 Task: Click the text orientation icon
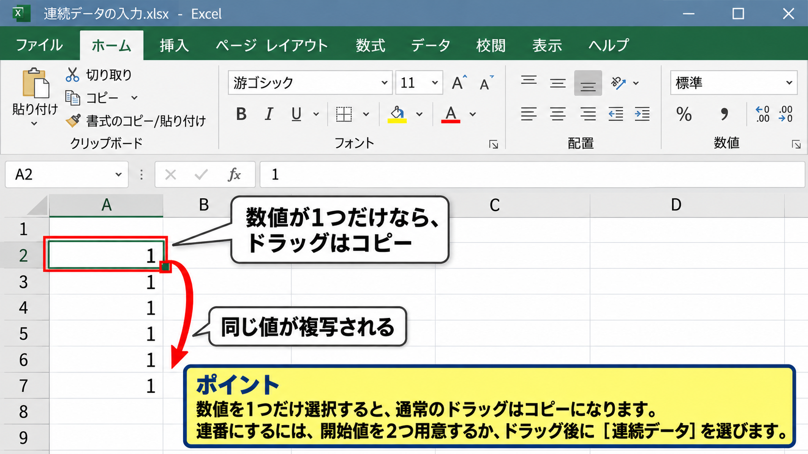(x=618, y=83)
